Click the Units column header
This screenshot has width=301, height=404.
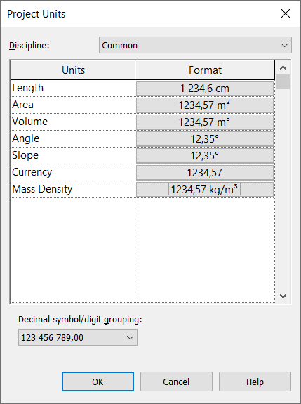click(73, 70)
